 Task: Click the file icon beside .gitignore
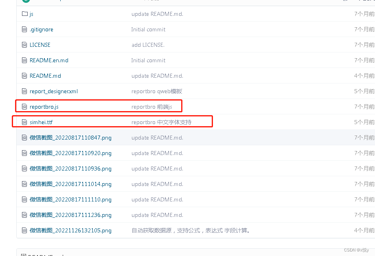tap(24, 29)
